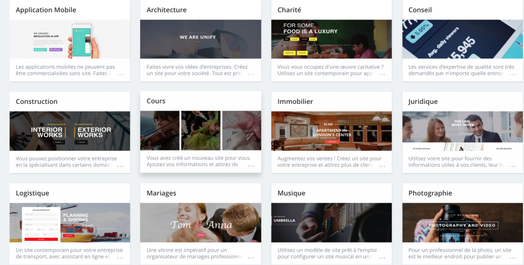
Task: Expand the Logistique description ellipsis
Action: click(121, 258)
